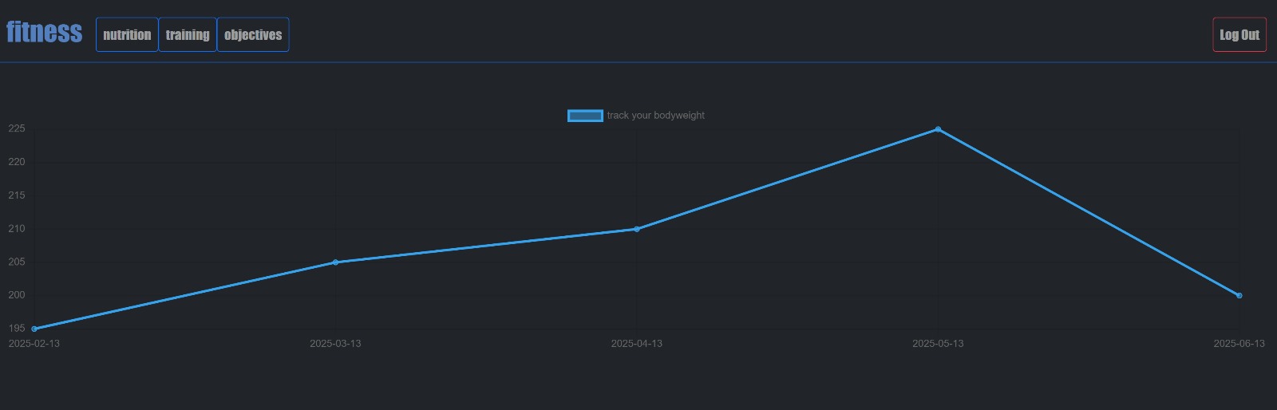The image size is (1277, 410).
Task: Select the data point at weight 195
Action: (34, 329)
